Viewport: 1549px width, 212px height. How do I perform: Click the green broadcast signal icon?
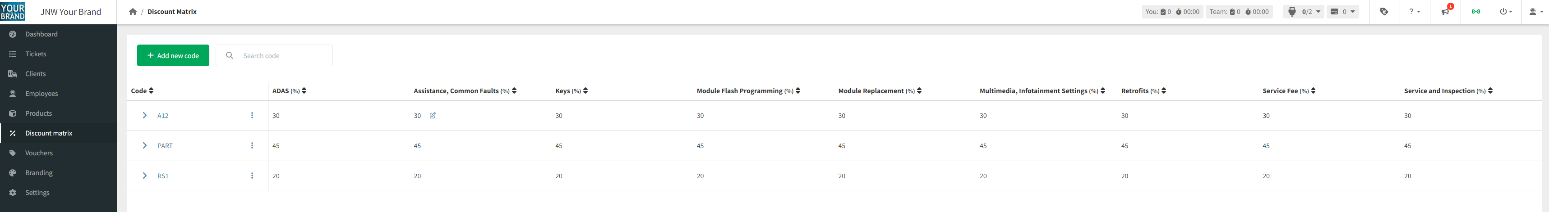(x=1475, y=12)
